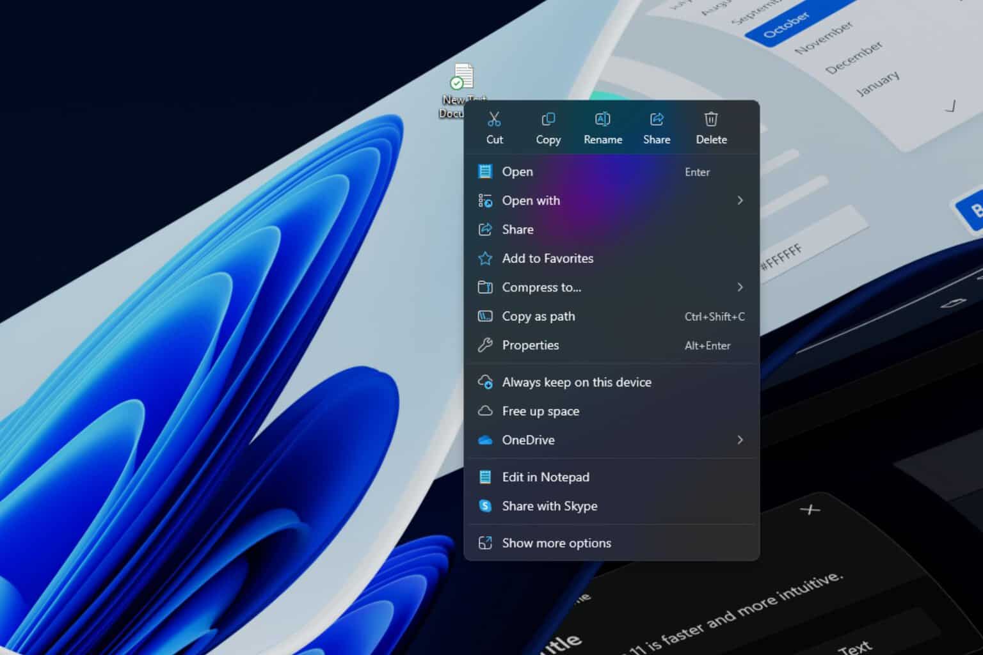Choose Open from the context menu
The height and width of the screenshot is (655, 983).
click(x=517, y=172)
